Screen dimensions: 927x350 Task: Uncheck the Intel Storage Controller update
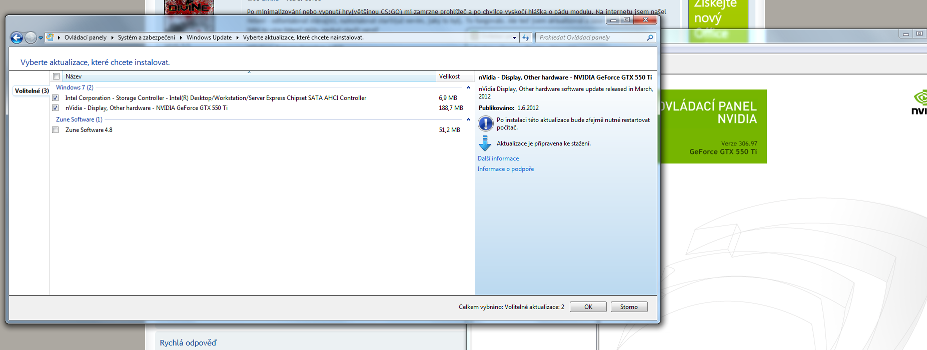point(56,98)
